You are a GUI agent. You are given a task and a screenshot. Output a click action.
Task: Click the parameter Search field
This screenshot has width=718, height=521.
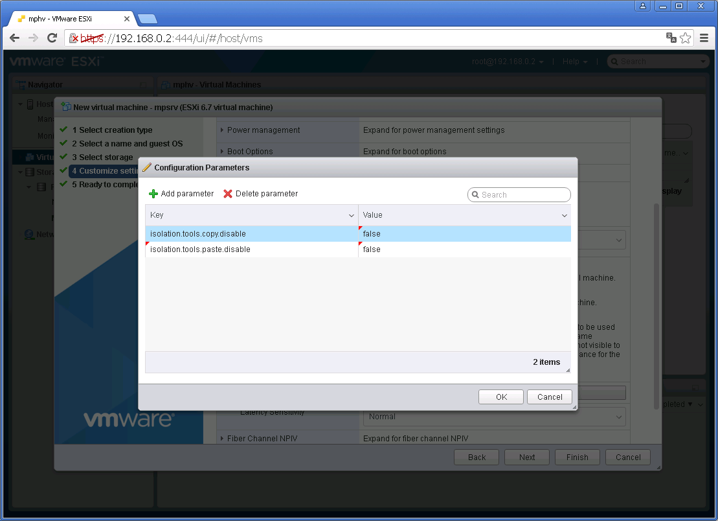(x=519, y=195)
